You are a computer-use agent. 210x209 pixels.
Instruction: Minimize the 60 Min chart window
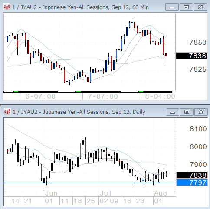pyautogui.click(x=172, y=7)
